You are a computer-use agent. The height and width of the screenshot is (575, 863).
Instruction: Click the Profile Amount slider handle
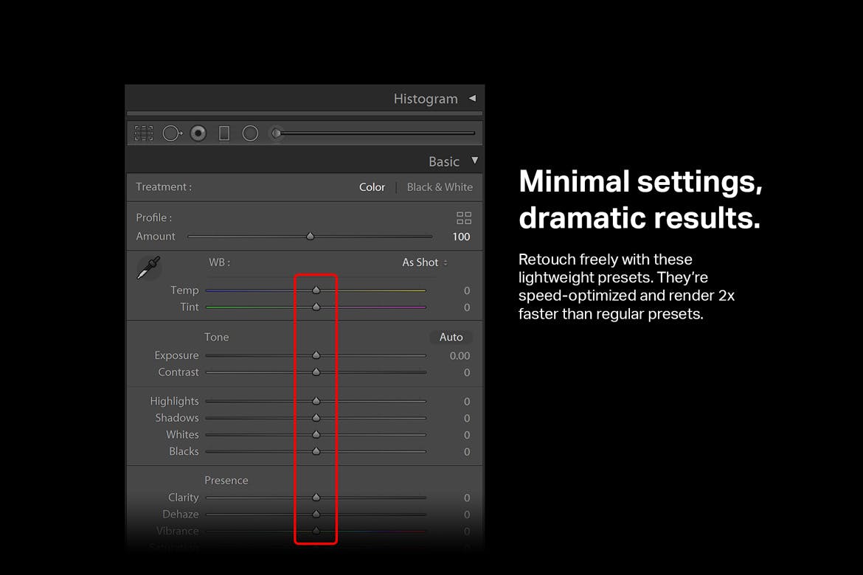pyautogui.click(x=310, y=237)
